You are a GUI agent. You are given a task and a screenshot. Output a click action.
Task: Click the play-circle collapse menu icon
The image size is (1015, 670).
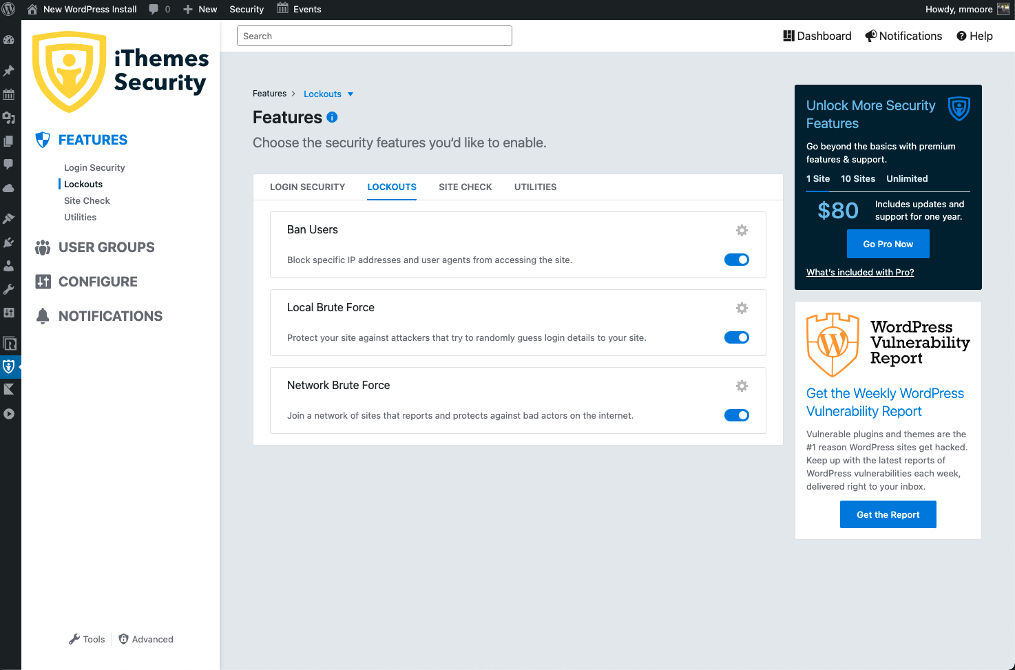point(9,414)
